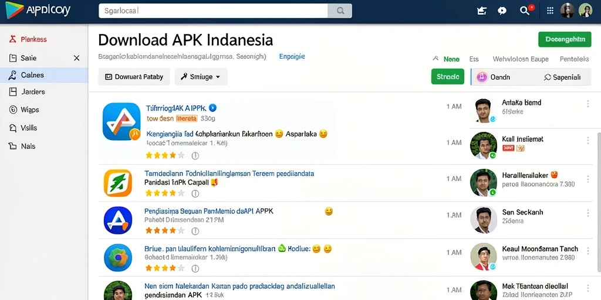Click info icon under Bohaotd rating stars

pos(195,268)
